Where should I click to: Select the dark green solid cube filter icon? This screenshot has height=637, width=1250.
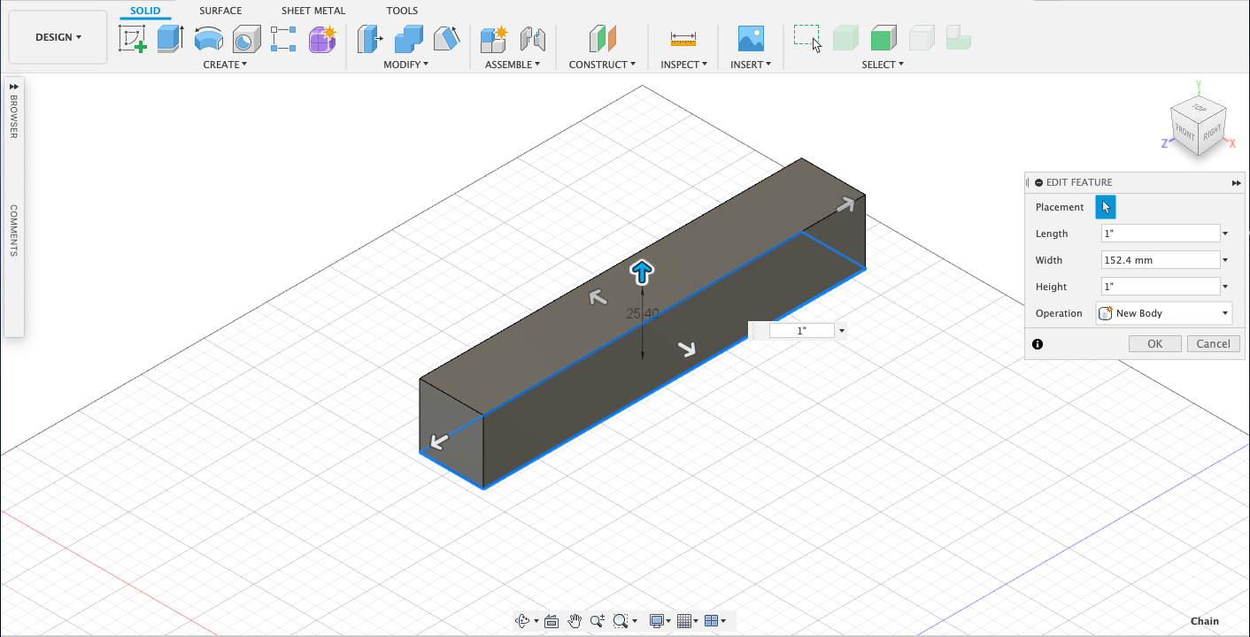tap(883, 38)
